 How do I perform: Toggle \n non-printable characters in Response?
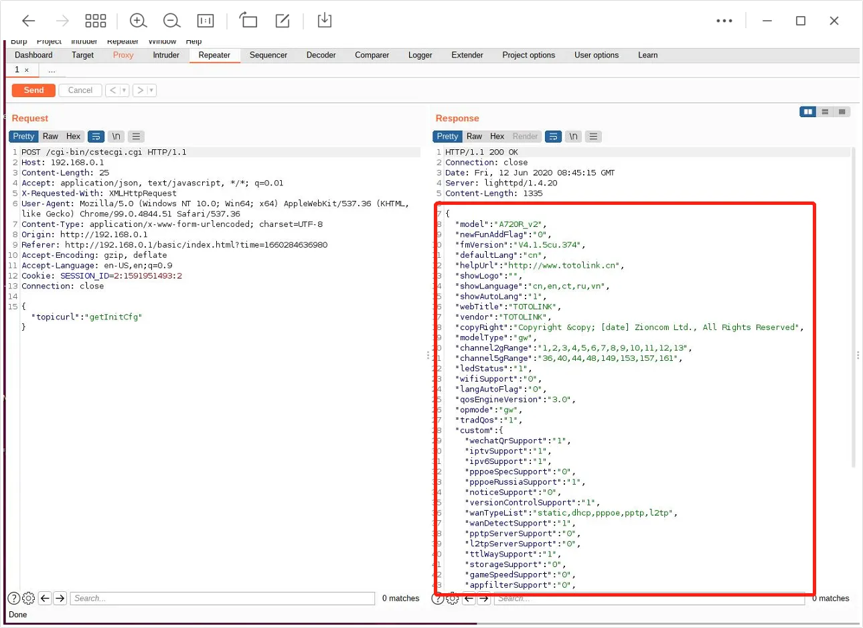point(573,137)
